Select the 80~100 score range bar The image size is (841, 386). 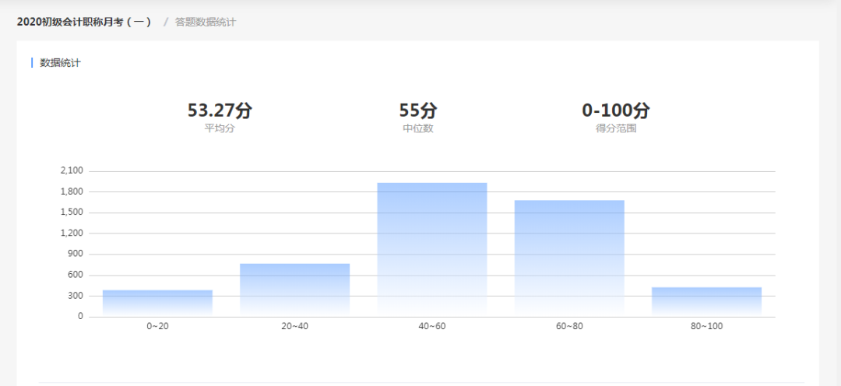click(x=707, y=302)
